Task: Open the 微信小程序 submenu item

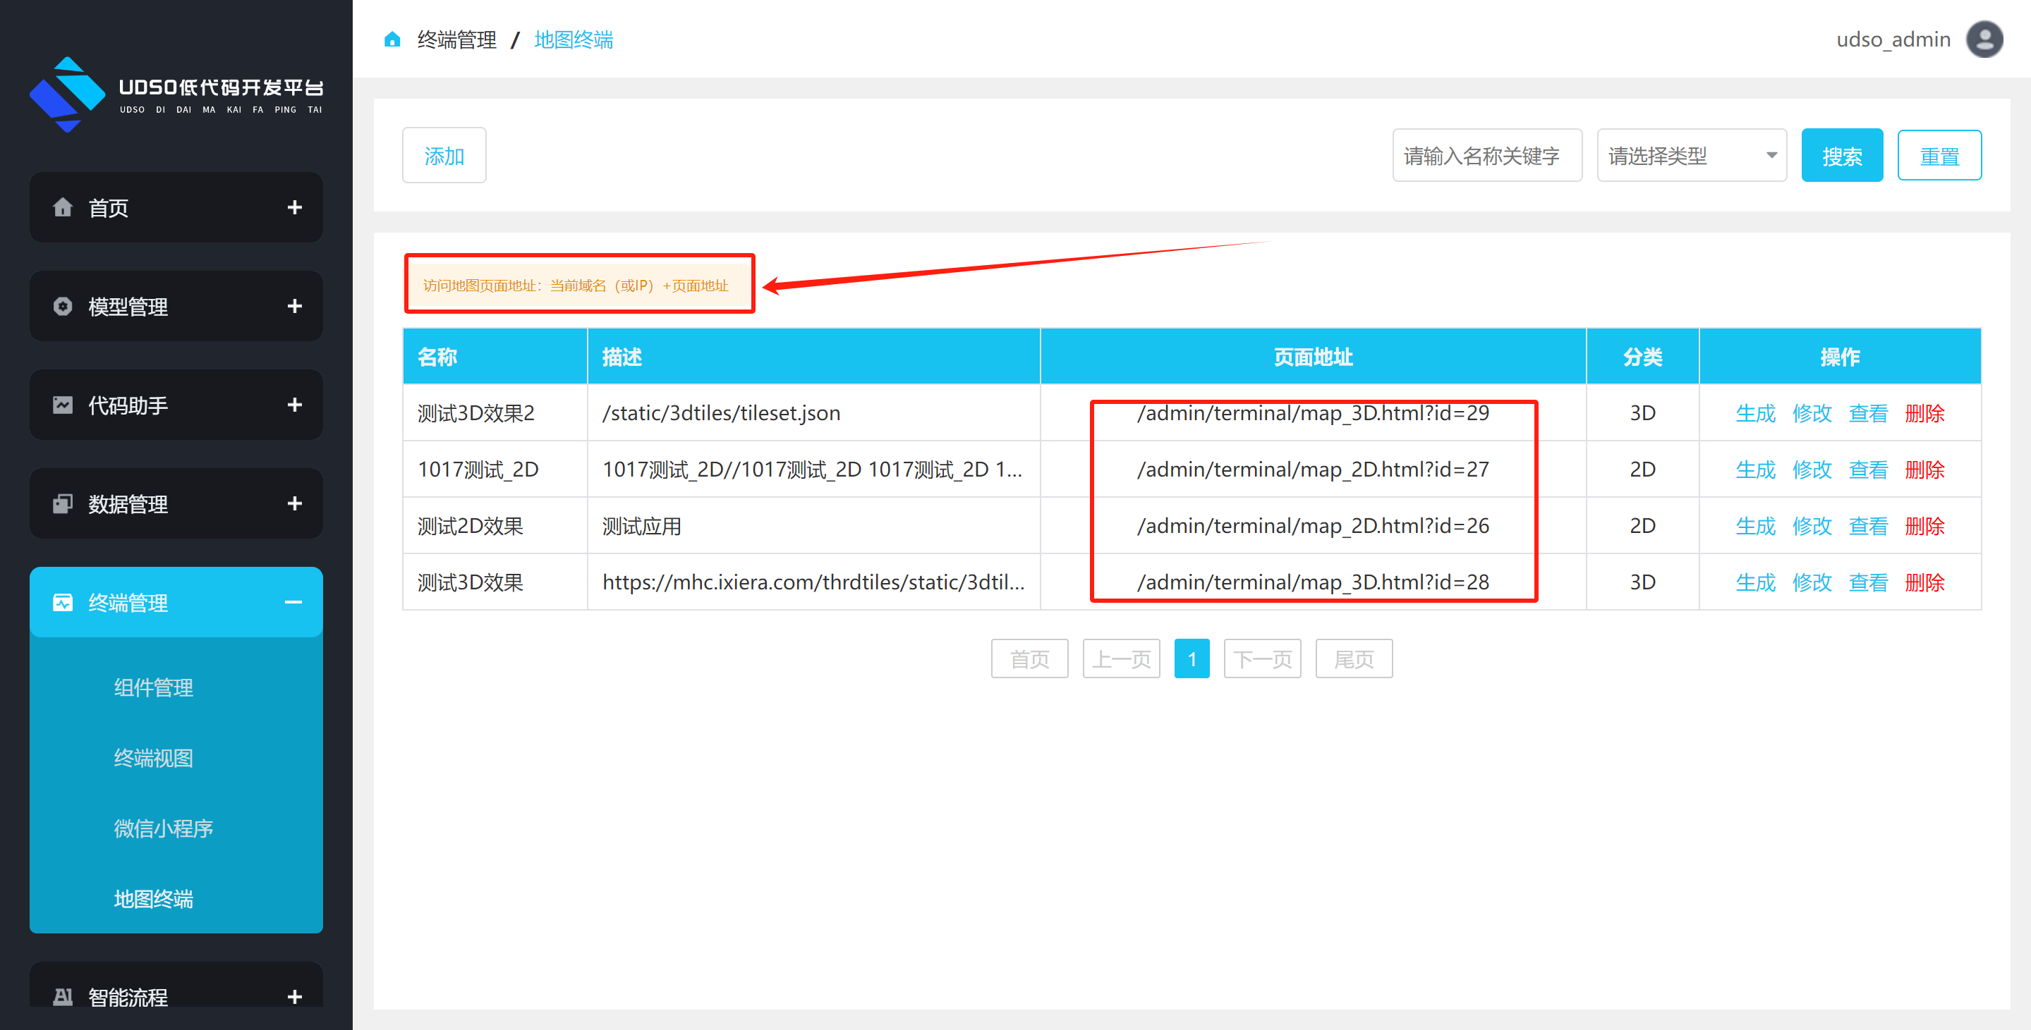Action: [163, 828]
